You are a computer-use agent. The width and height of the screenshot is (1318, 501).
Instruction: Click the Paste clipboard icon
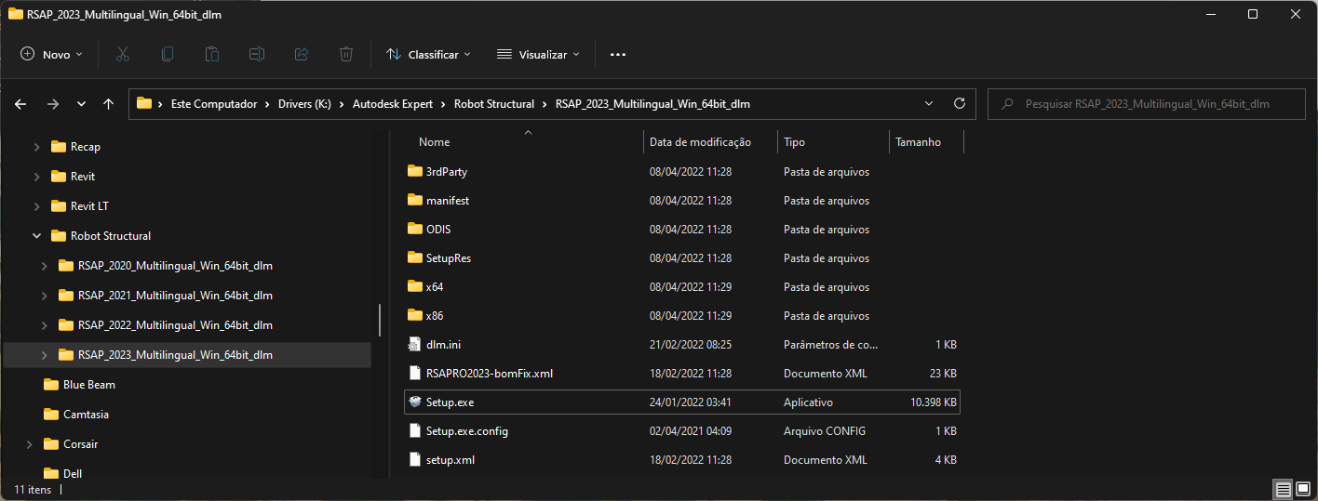click(212, 55)
